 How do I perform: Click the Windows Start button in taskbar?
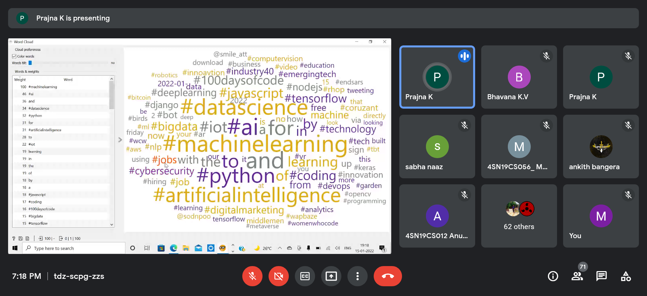[15, 248]
